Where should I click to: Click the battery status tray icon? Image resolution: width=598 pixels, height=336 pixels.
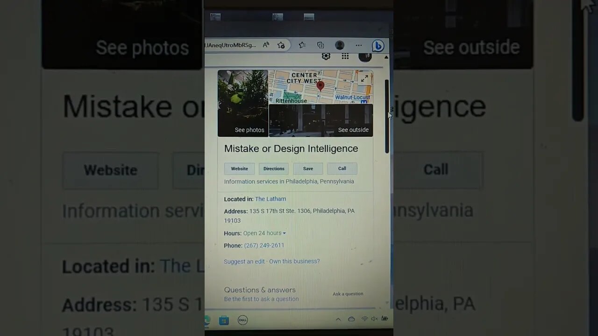(x=384, y=319)
